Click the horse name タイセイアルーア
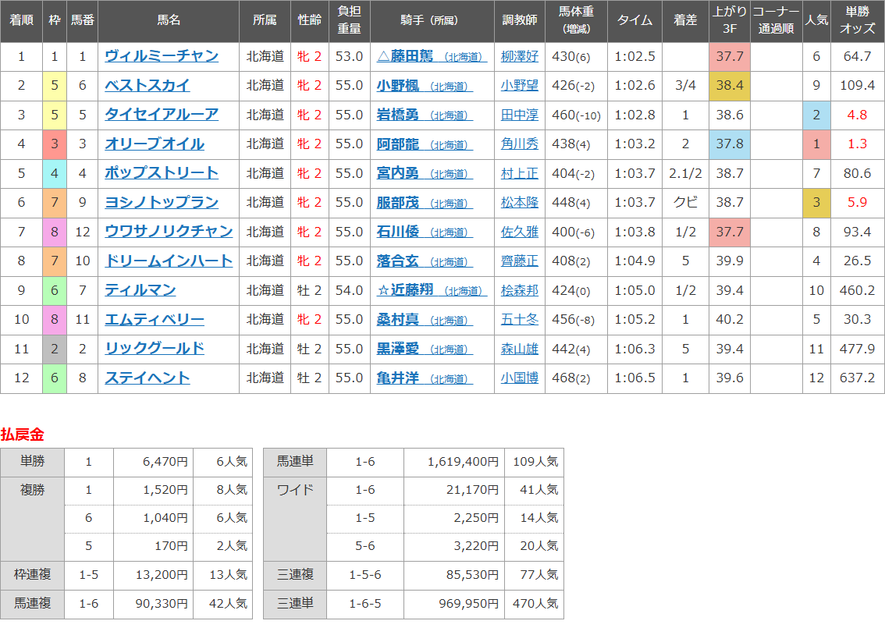Viewport: 885px width, 635px height. point(162,115)
